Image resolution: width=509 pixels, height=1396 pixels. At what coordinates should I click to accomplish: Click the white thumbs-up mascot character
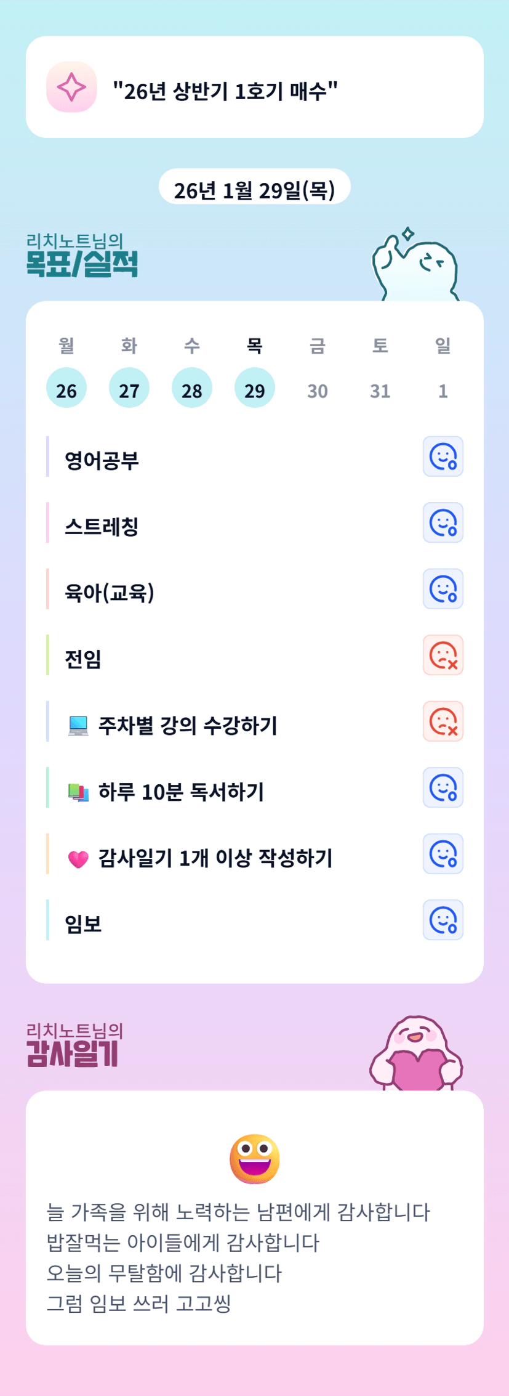click(x=415, y=266)
